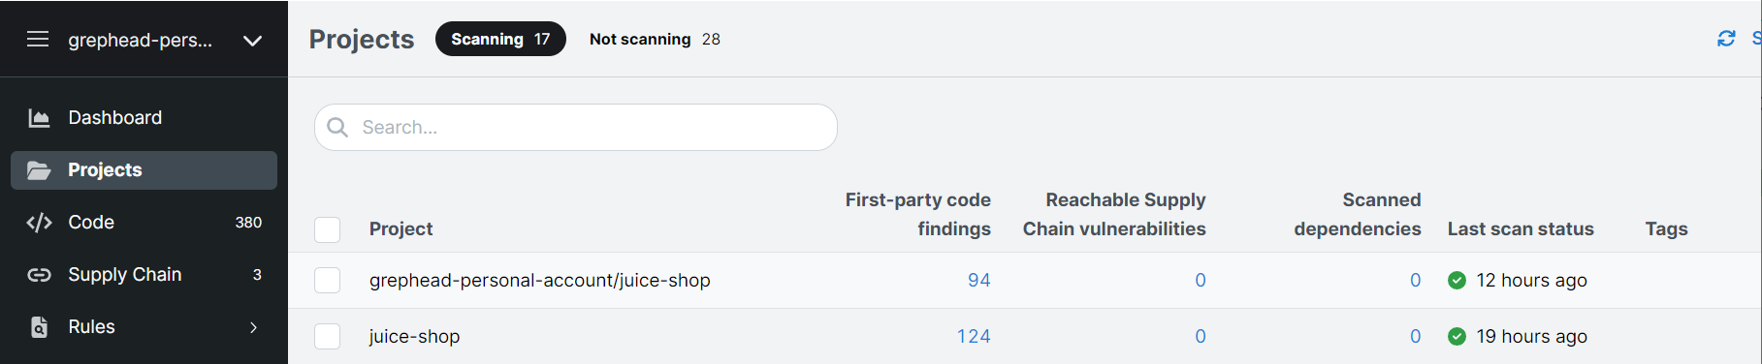Open the 124 findings link
1762x364 pixels.
974,337
